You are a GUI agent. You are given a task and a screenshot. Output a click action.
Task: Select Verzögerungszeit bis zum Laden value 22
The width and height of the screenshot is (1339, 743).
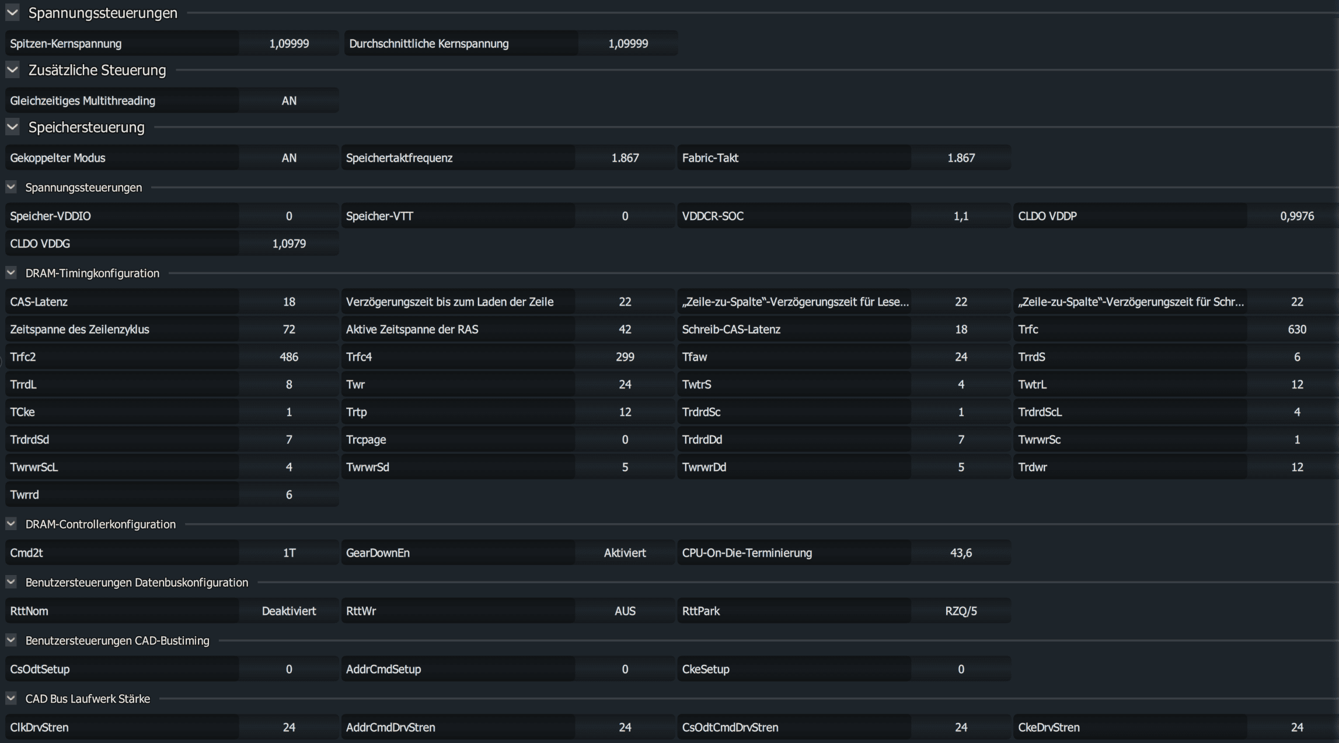(x=625, y=302)
